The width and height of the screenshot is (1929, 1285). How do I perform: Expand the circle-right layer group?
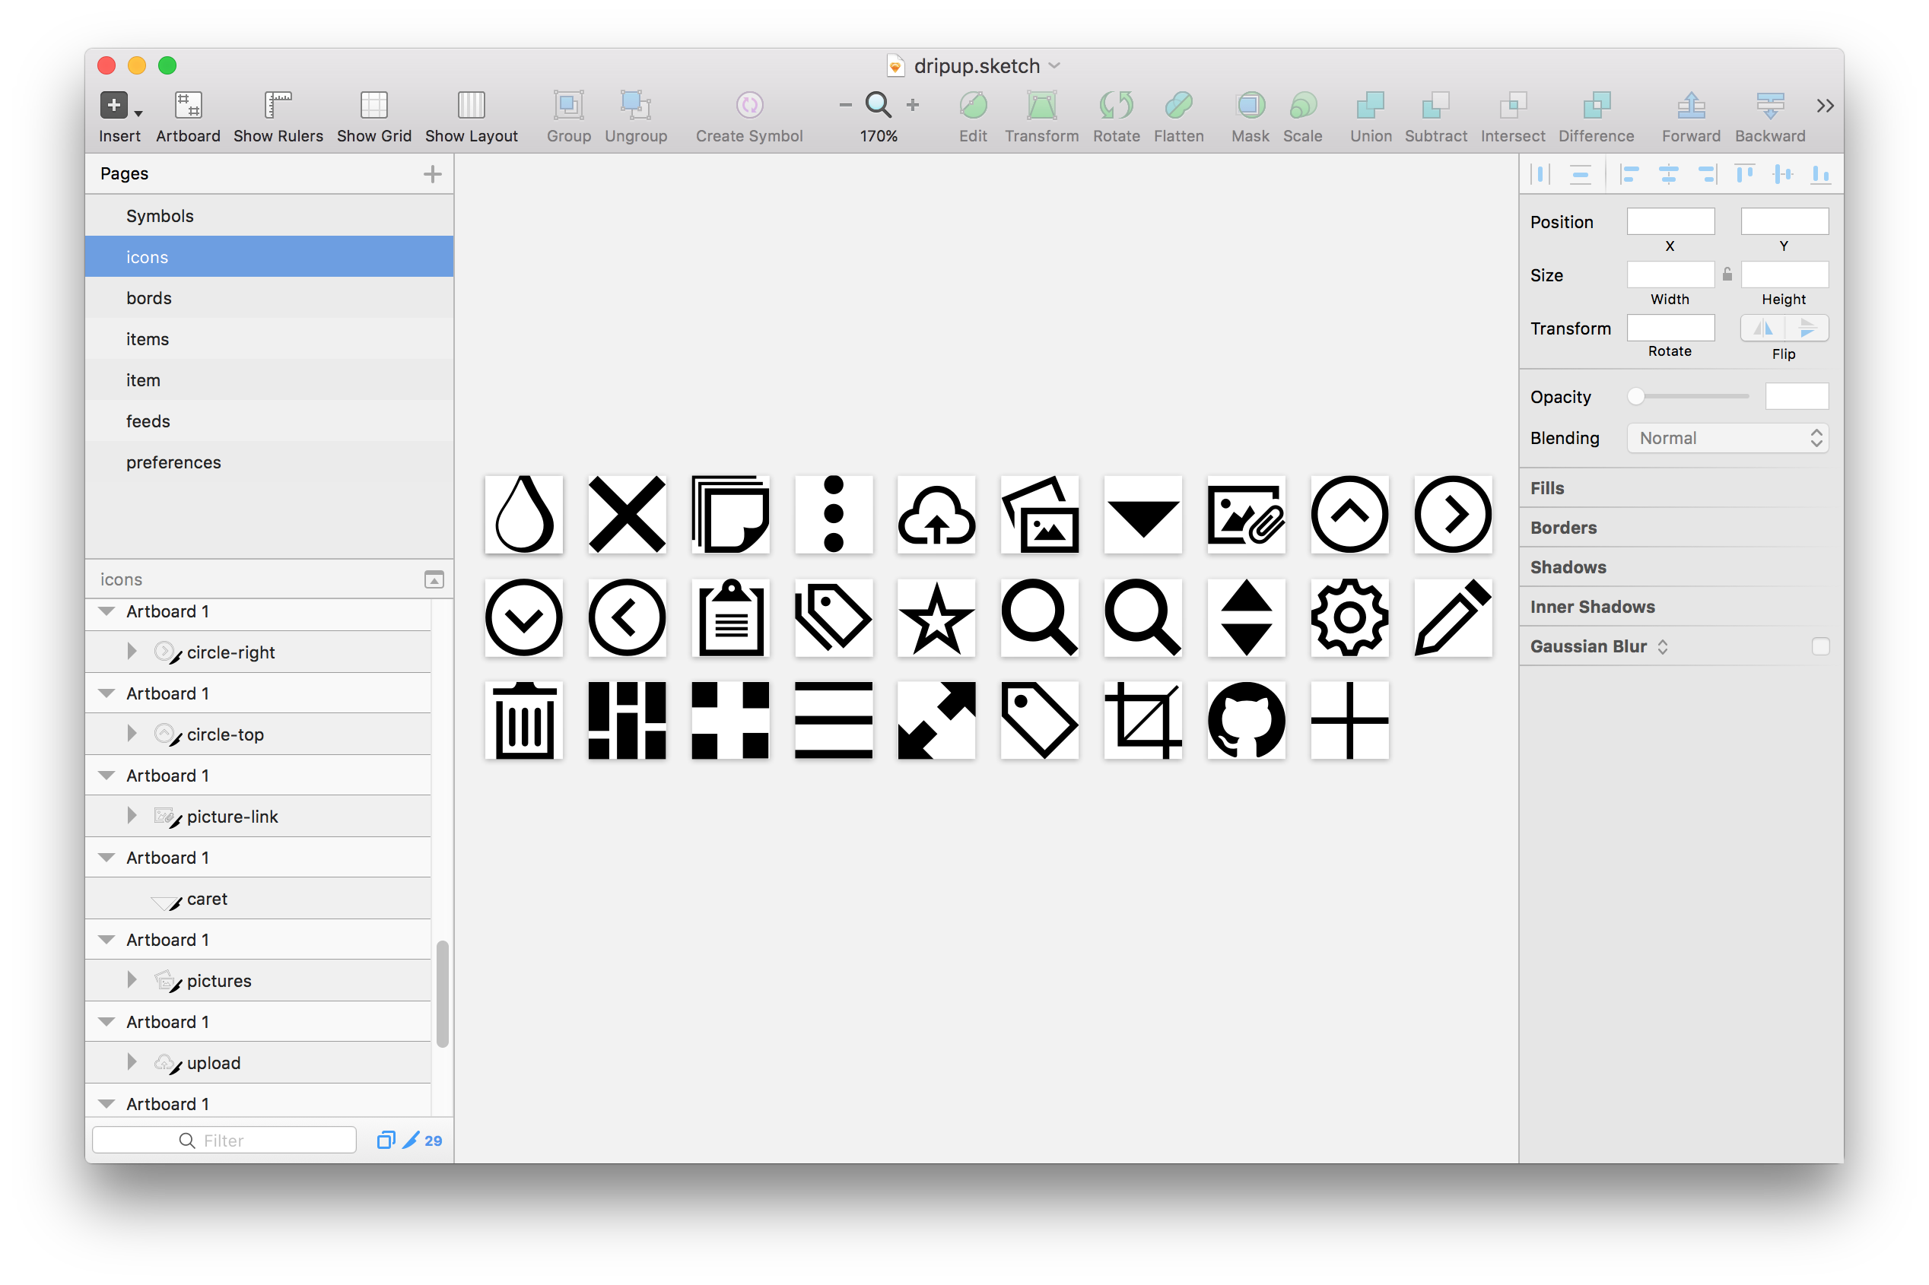[131, 652]
